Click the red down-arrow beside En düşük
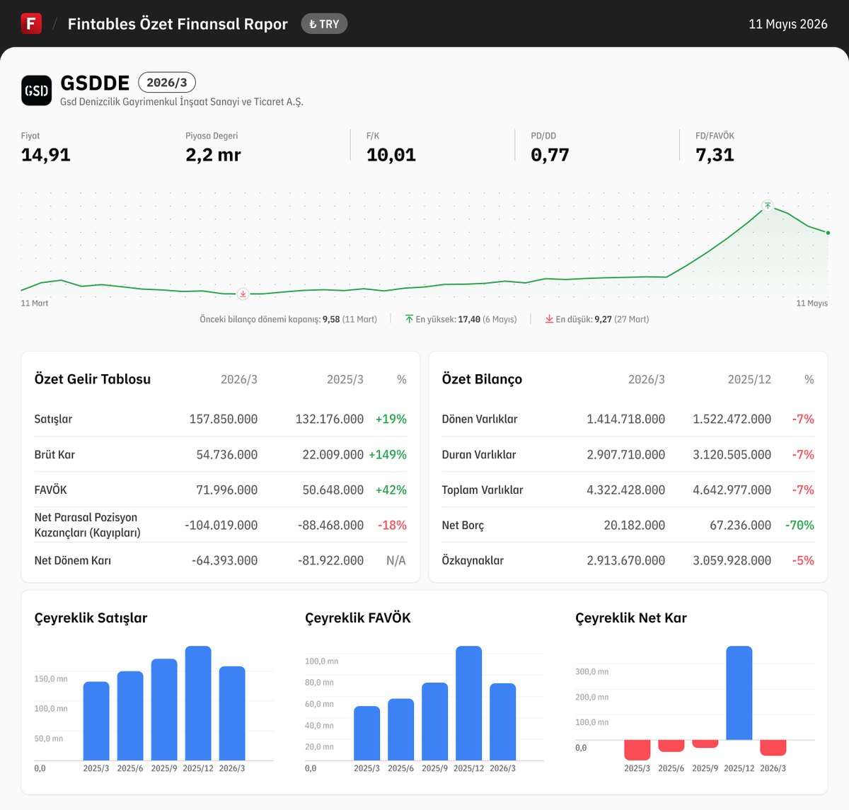Screen dimensions: 849x810 pos(549,319)
